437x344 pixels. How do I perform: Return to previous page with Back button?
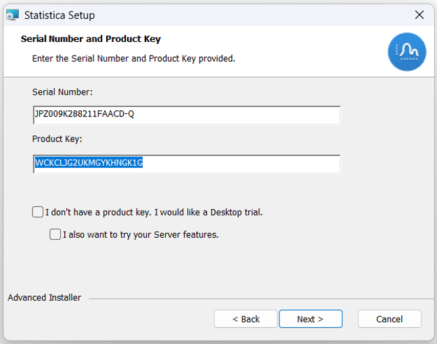pos(246,319)
